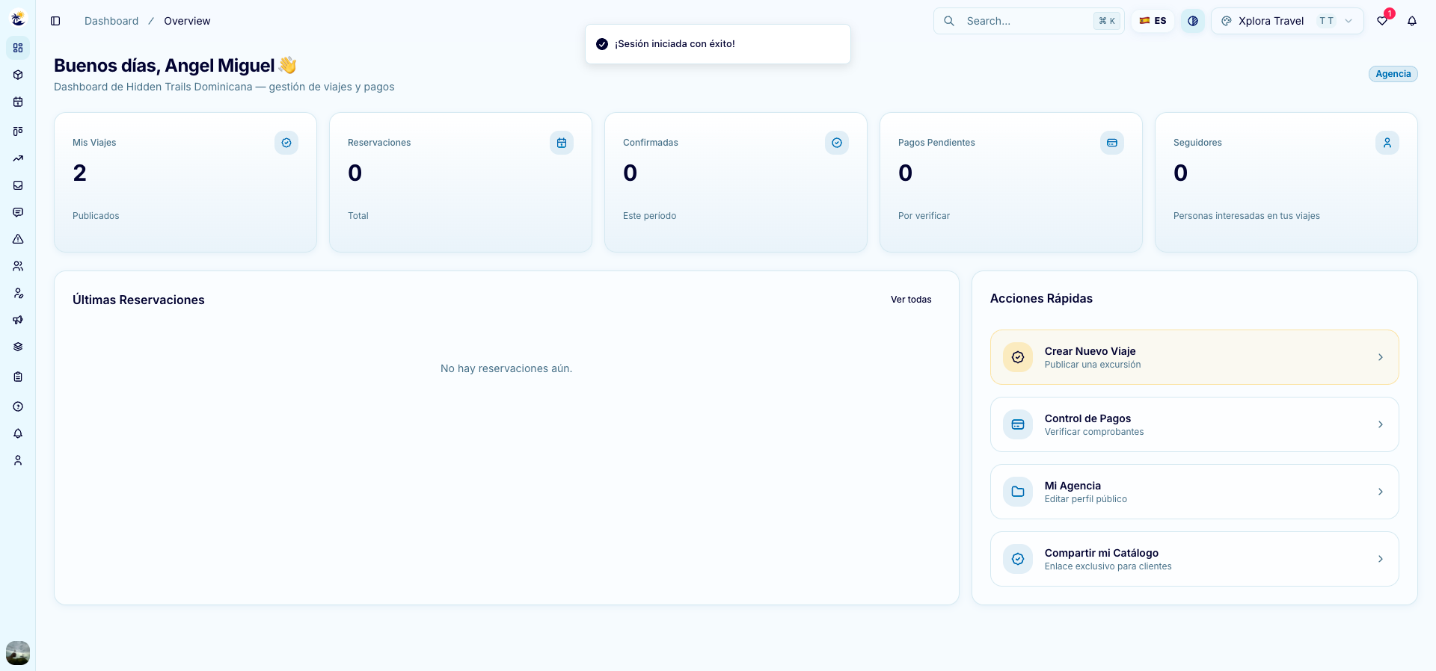
Task: Open Crear Nuevo Viaje quick action
Action: point(1194,357)
